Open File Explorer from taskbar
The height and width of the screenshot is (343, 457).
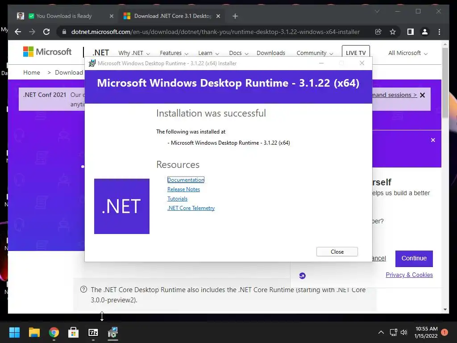34,332
